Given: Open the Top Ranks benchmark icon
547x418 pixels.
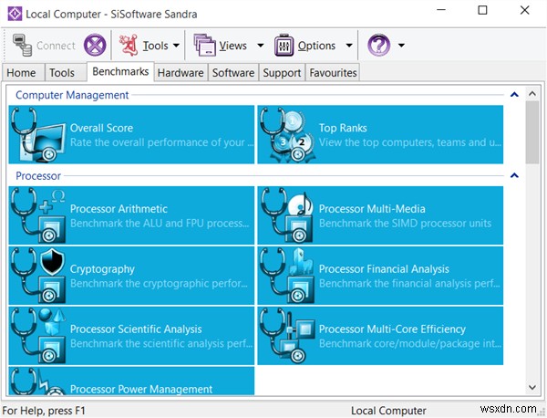Looking at the screenshot, I should point(286,135).
